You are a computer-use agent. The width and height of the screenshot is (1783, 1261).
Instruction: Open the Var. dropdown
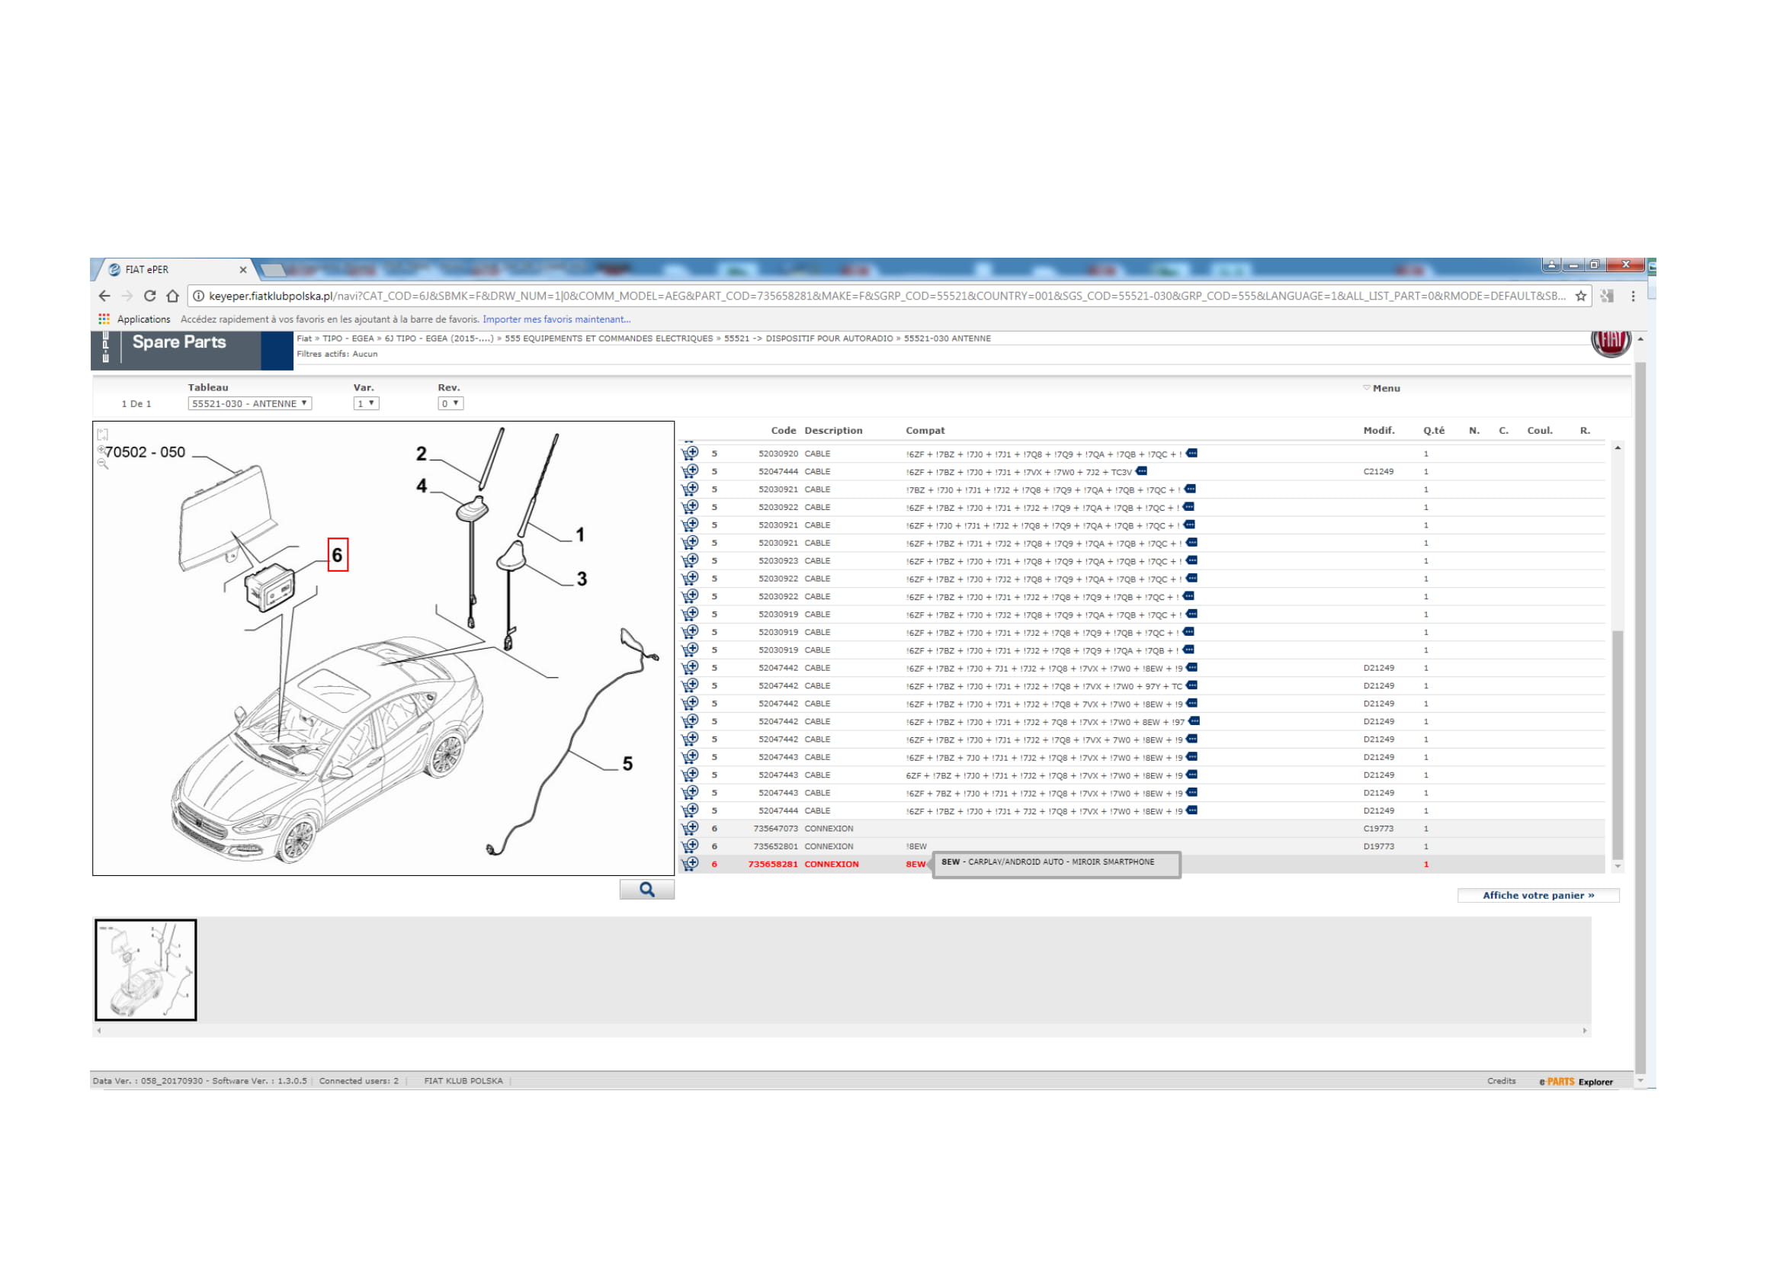(366, 404)
